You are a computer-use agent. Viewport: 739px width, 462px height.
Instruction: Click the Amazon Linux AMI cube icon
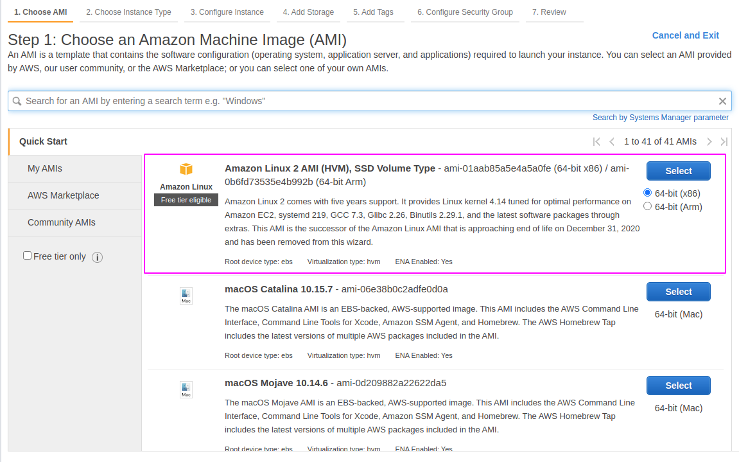pyautogui.click(x=186, y=168)
